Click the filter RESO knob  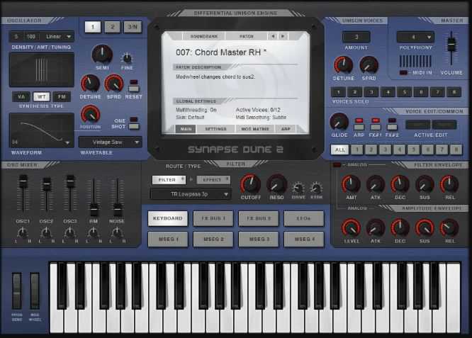pyautogui.click(x=276, y=184)
